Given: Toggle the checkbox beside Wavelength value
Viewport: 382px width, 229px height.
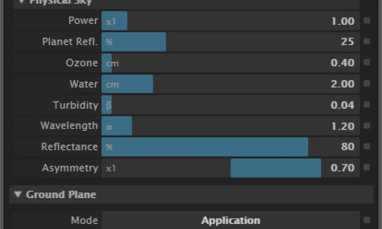Looking at the screenshot, I should (367, 126).
